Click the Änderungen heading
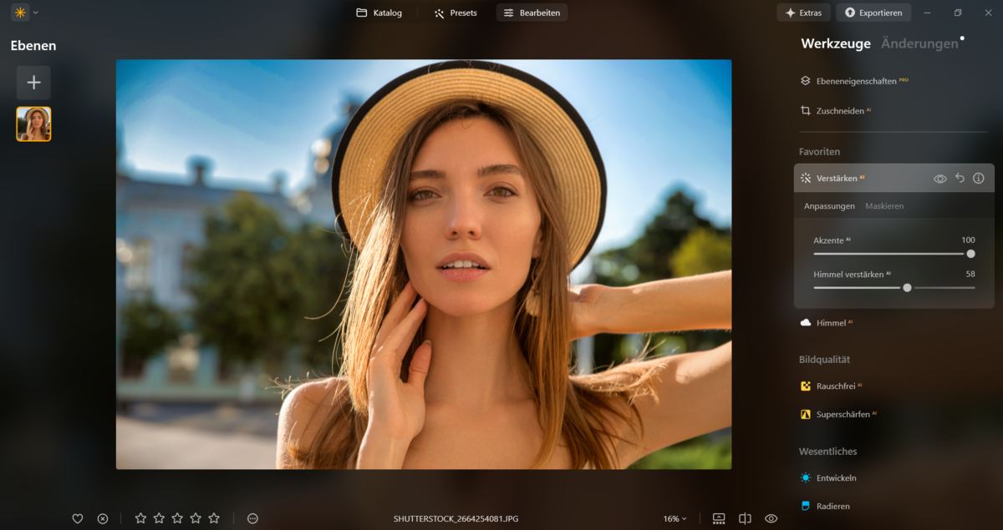This screenshot has height=530, width=1003. point(918,43)
